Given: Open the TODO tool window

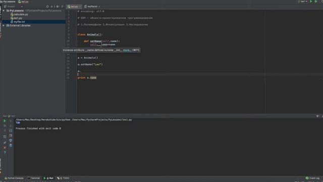Looking at the screenshot, I should (x=63, y=178).
